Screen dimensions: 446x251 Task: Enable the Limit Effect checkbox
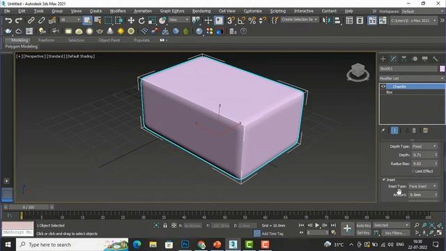coord(413,171)
